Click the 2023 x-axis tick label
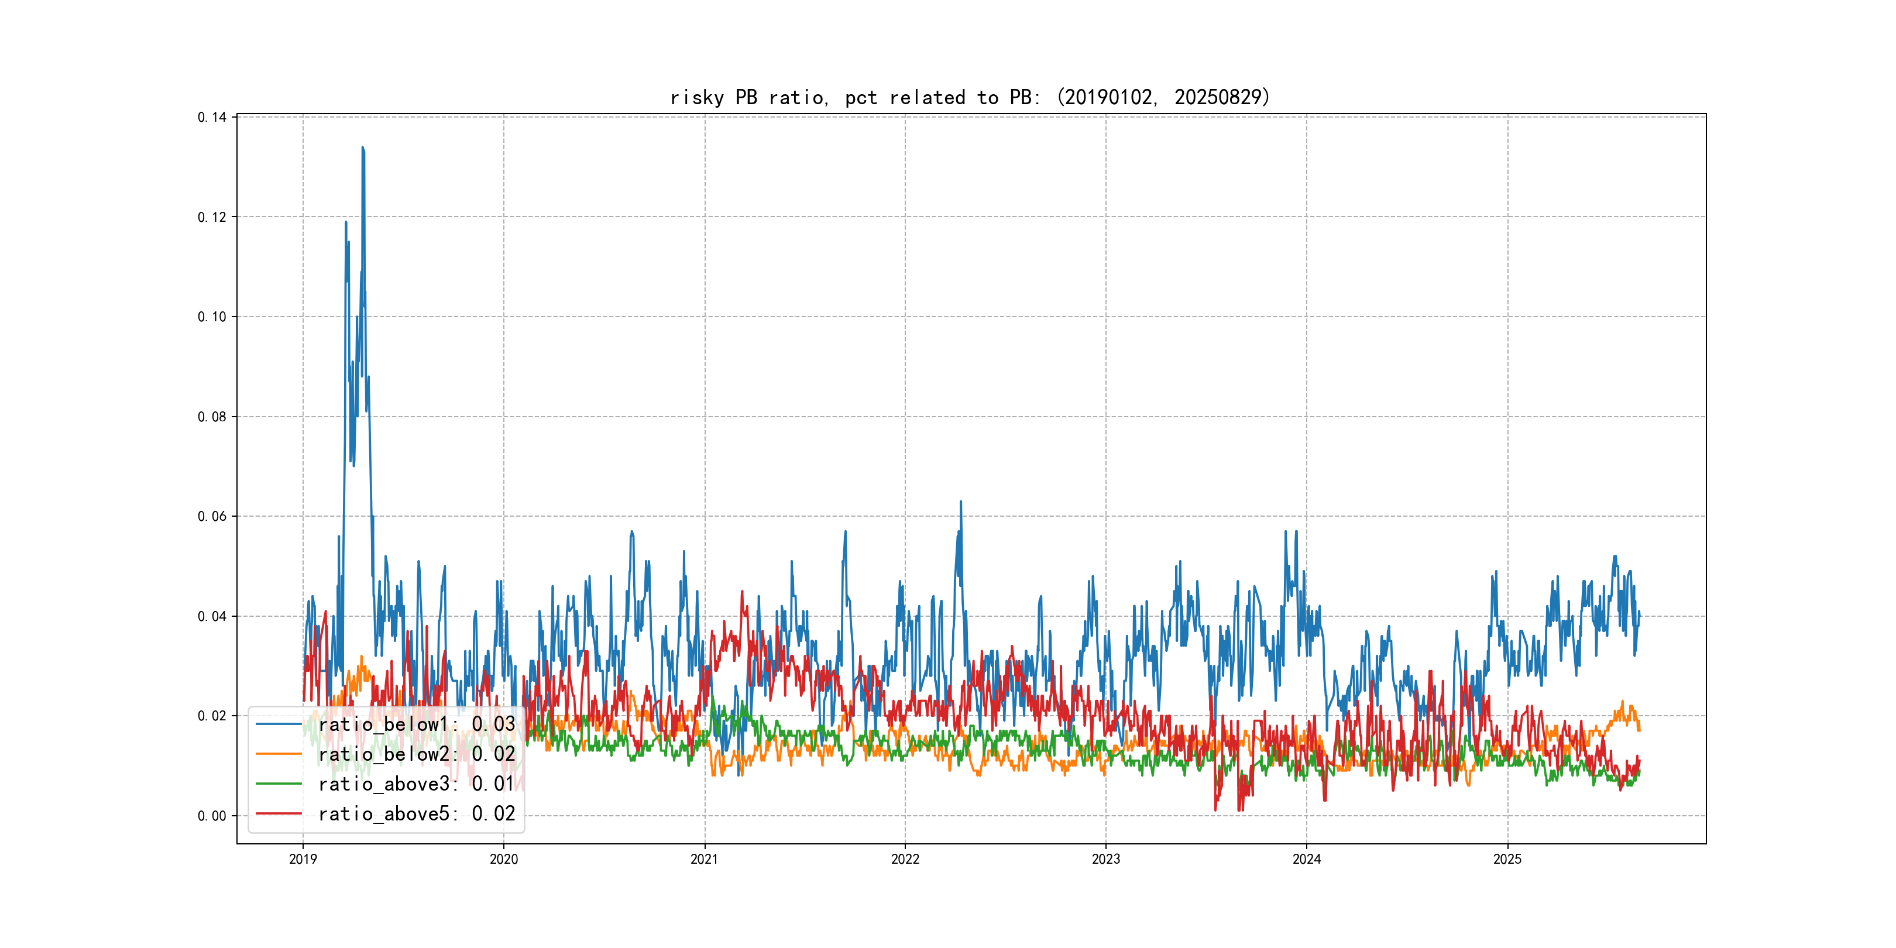The image size is (1896, 948). click(x=1105, y=859)
